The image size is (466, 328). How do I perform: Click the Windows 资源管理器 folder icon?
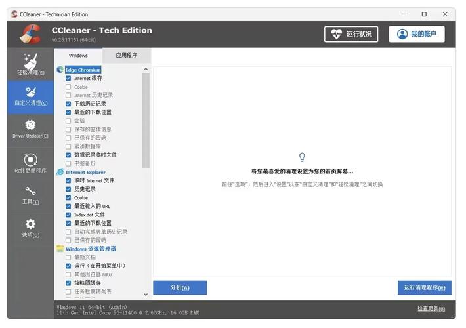pyautogui.click(x=60, y=249)
